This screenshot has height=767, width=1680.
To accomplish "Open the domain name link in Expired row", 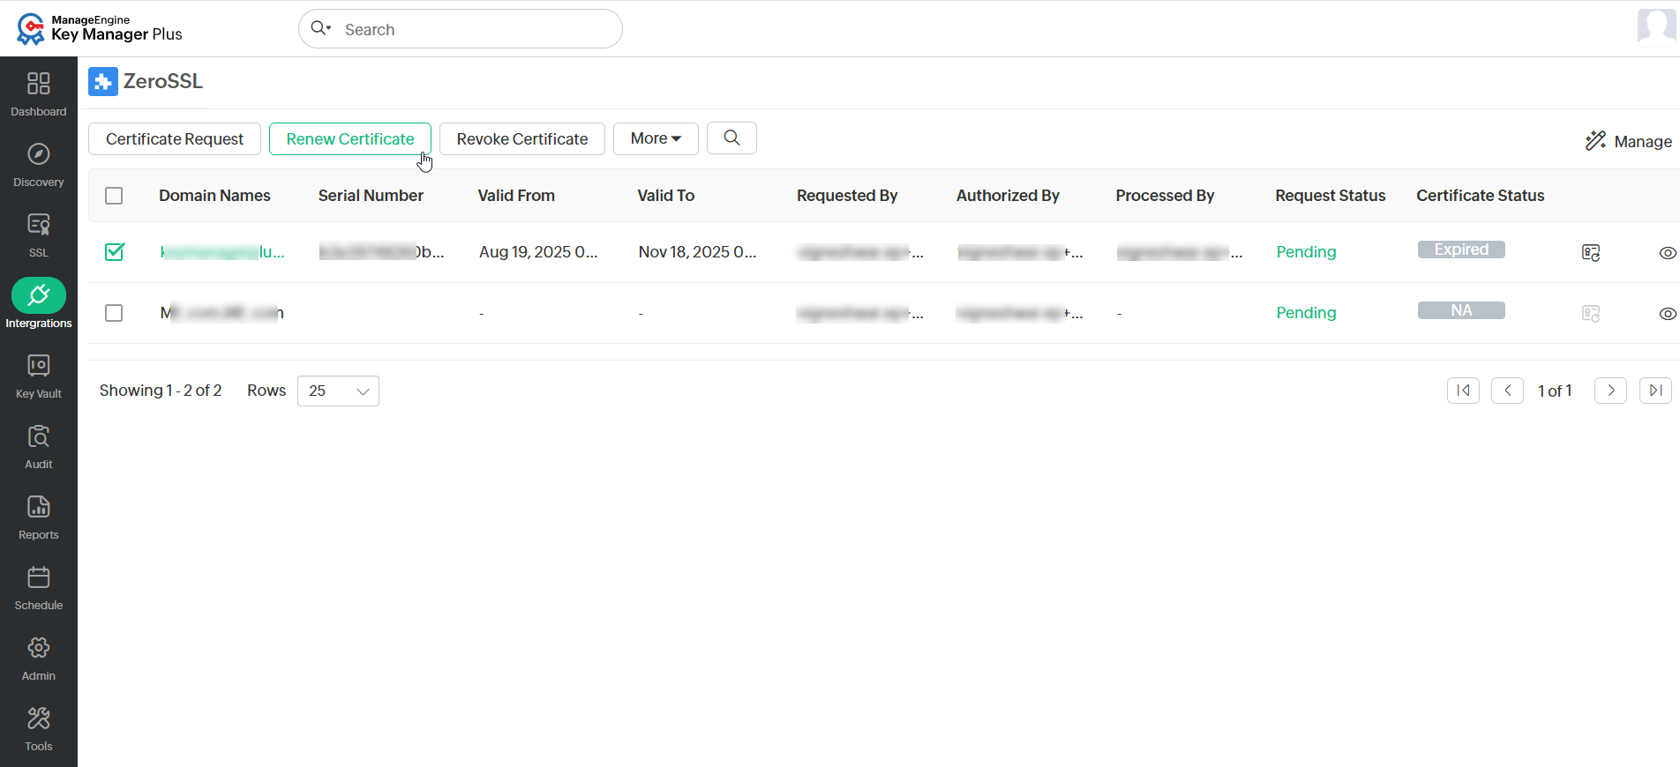I will (x=222, y=252).
